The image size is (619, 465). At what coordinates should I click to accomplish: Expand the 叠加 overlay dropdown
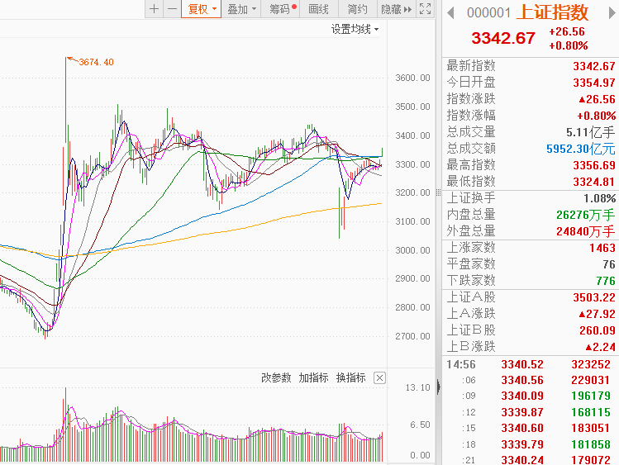pyautogui.click(x=242, y=9)
